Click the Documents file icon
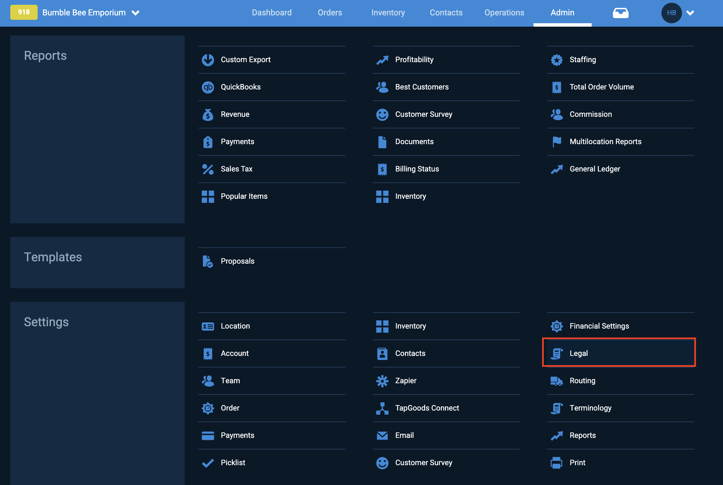Viewport: 723px width, 485px height. 382,142
